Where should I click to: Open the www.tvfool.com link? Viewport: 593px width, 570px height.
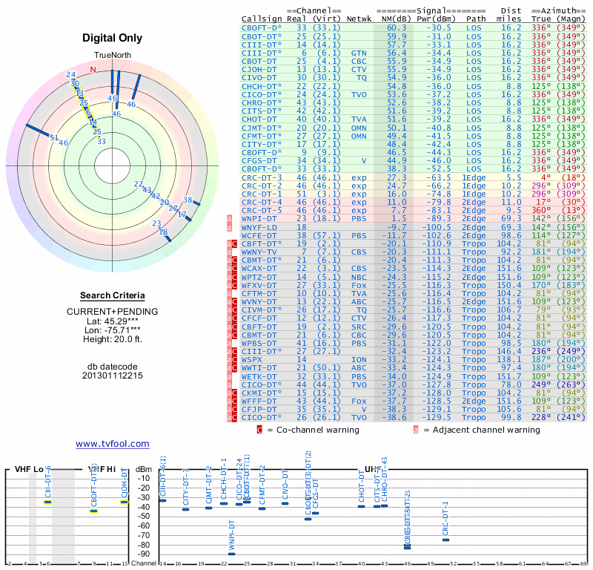(x=113, y=444)
